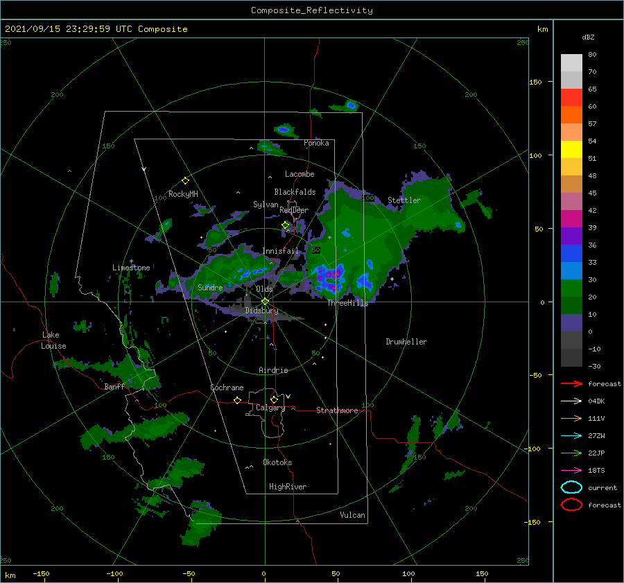
Task: Click the Okotoks city label
Action: click(x=277, y=462)
